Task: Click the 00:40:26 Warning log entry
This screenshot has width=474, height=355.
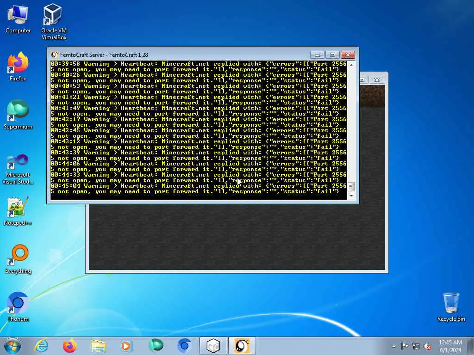Action: click(199, 78)
